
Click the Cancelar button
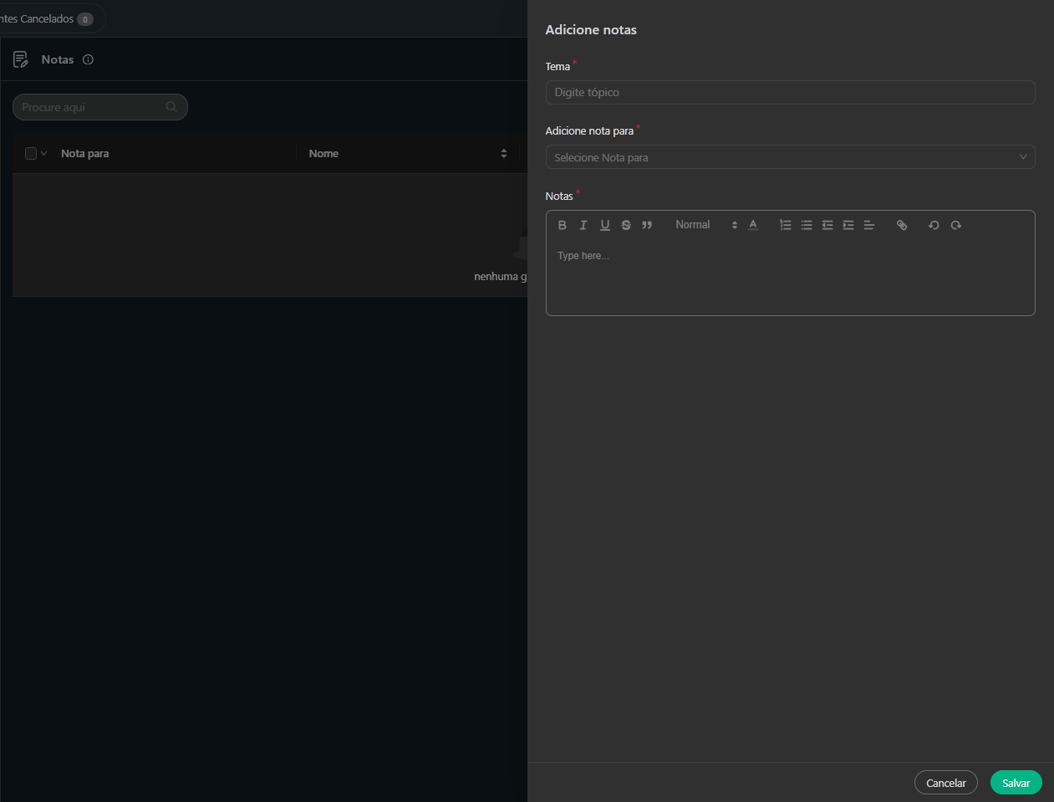(945, 783)
